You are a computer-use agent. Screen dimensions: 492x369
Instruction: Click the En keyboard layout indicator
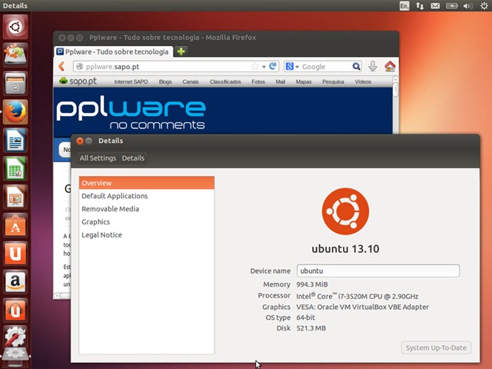pyautogui.click(x=404, y=5)
